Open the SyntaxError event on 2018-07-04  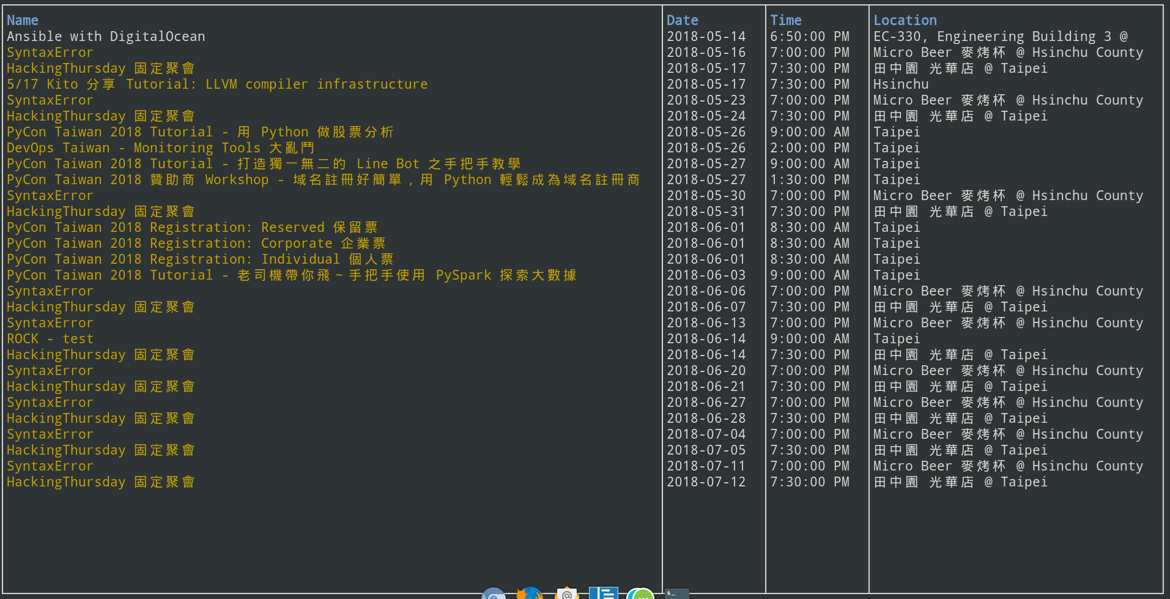coord(50,434)
